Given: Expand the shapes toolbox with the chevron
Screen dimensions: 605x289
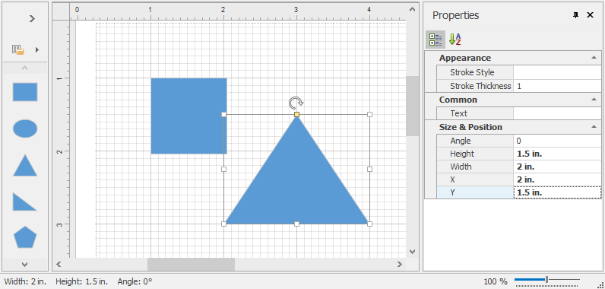Looking at the screenshot, I should [x=33, y=18].
